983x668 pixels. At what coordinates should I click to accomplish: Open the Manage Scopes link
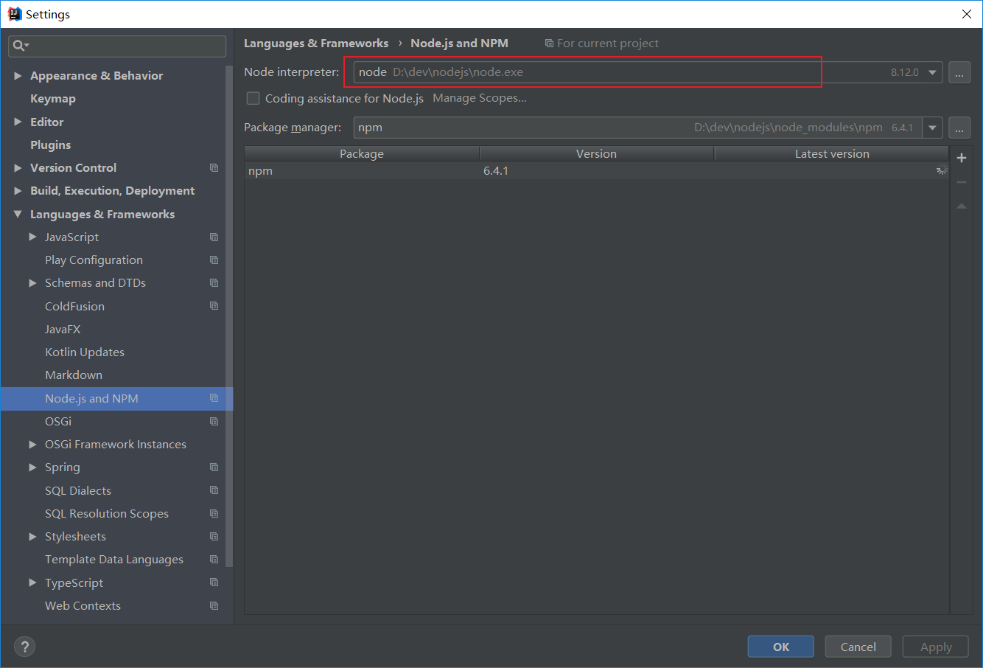click(480, 98)
